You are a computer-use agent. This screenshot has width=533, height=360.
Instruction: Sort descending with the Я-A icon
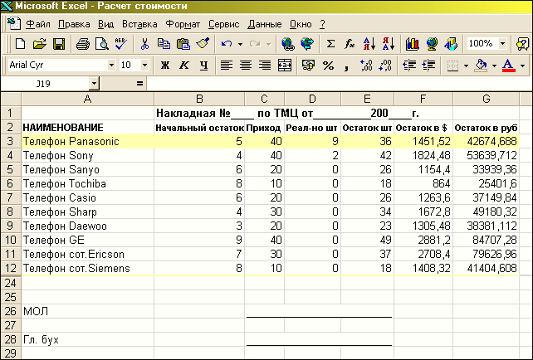pos(389,44)
